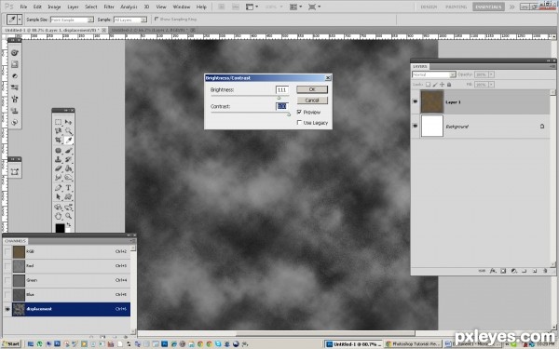The width and height of the screenshot is (559, 349).
Task: Select the Crop tool
Action: tap(58, 140)
